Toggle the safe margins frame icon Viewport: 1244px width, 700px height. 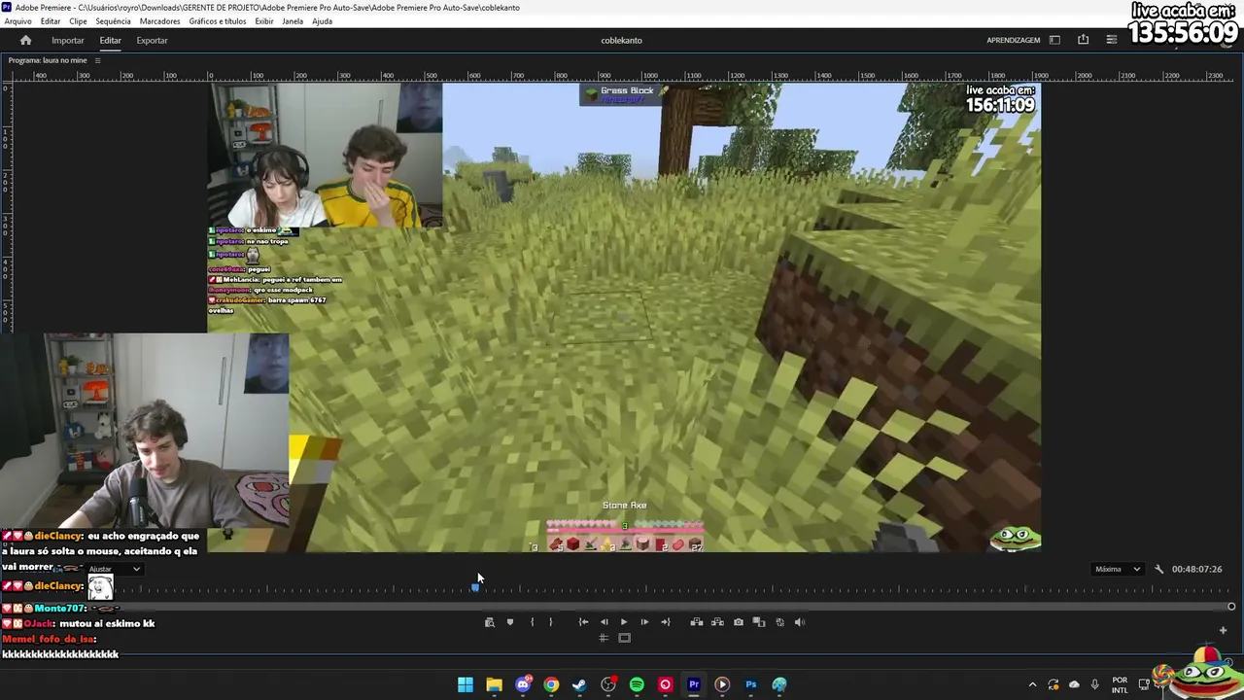[x=625, y=638]
